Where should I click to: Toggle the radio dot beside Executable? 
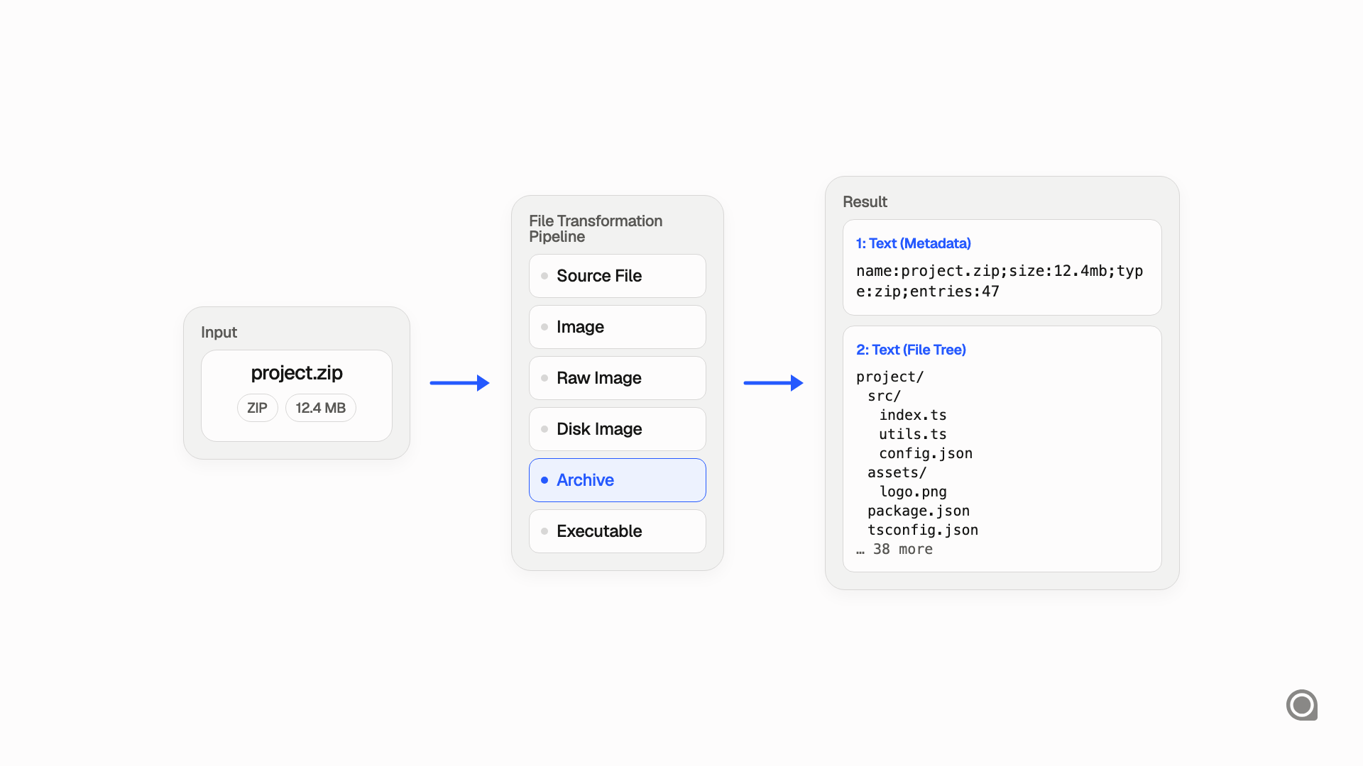pyautogui.click(x=544, y=531)
